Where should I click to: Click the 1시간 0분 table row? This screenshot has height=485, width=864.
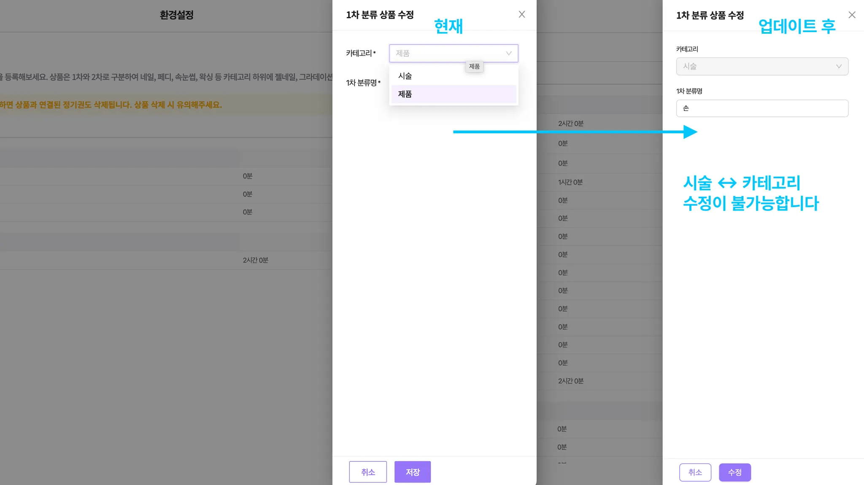[x=570, y=182]
